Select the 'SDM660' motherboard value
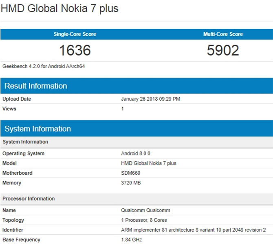This screenshot has height=247, width=273. click(130, 173)
